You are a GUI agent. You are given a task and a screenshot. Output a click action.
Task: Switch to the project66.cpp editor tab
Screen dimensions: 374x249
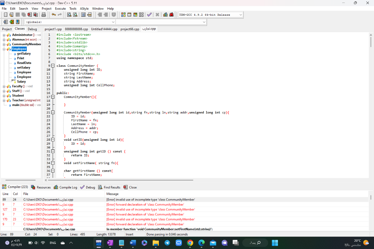click(130, 29)
